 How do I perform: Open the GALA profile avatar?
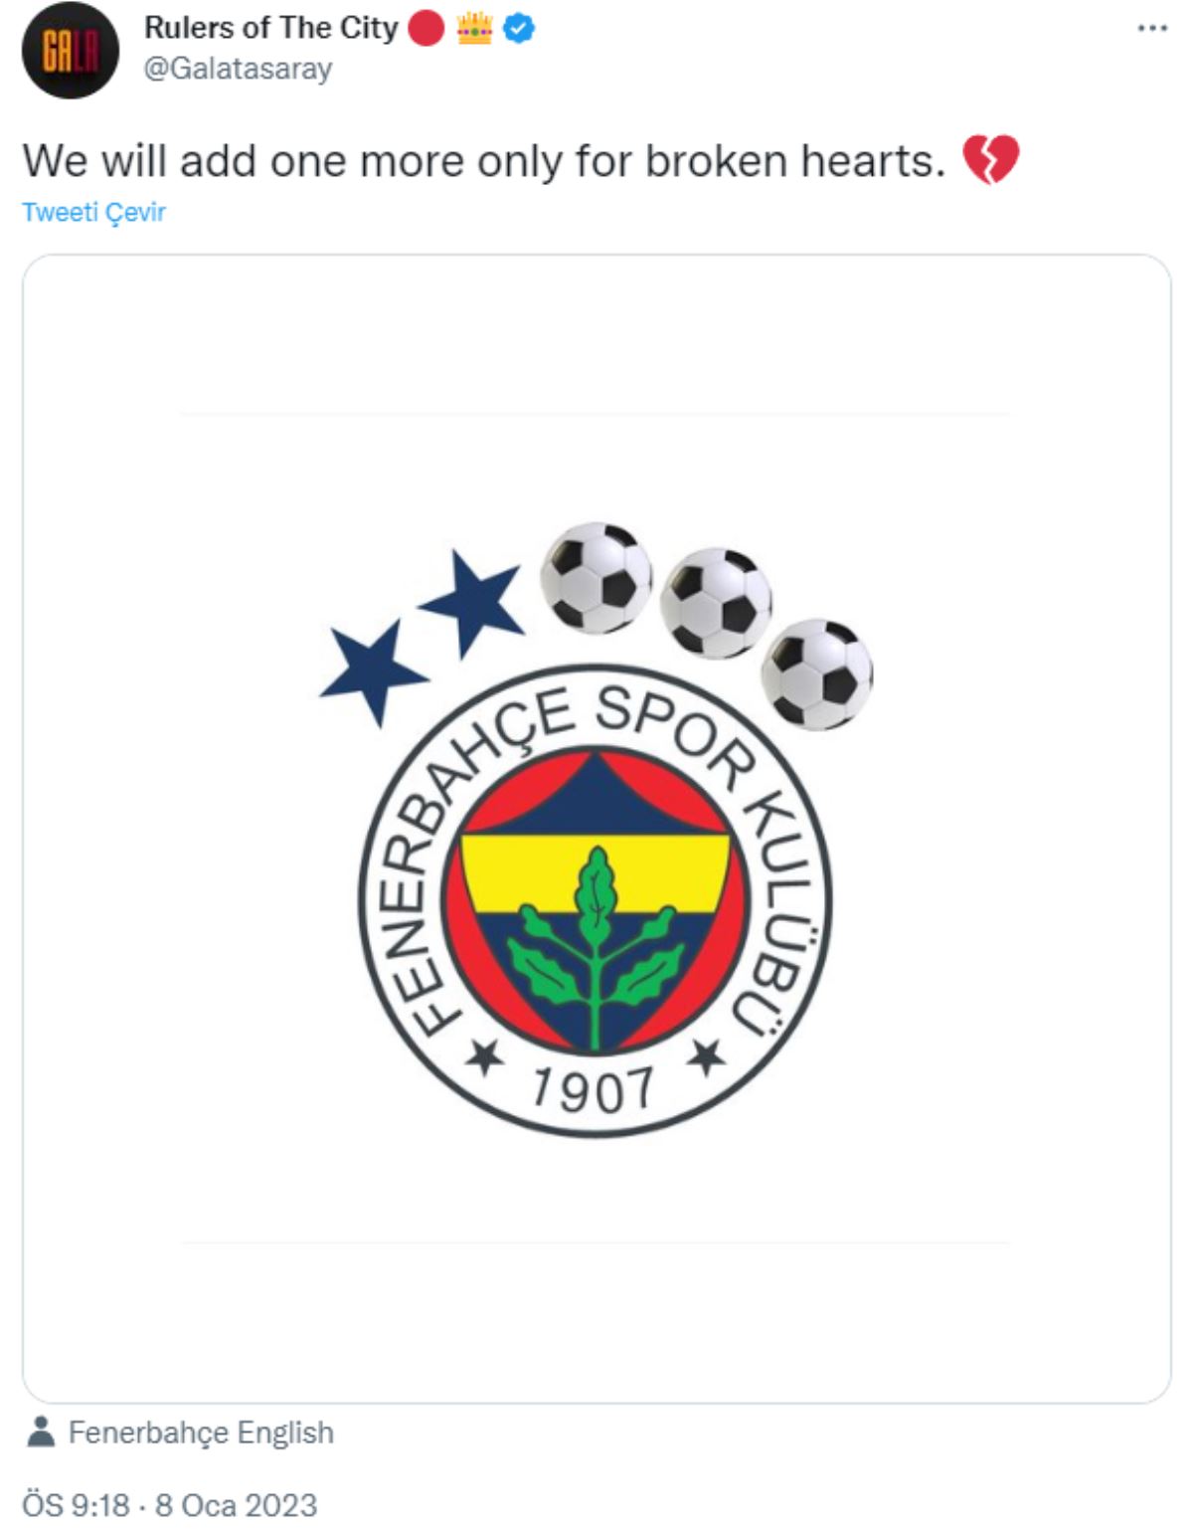click(x=70, y=50)
